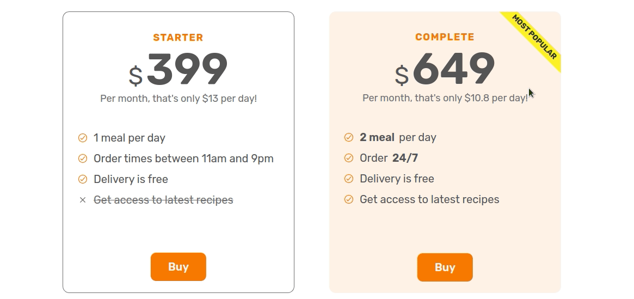Image resolution: width=634 pixels, height=299 pixels.
Task: Click checkmark icon next to "Order 24/7"
Action: (349, 158)
